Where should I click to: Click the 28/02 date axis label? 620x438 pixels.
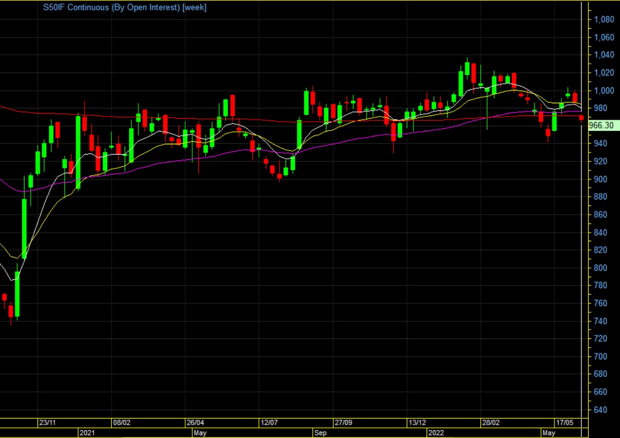[x=491, y=423]
